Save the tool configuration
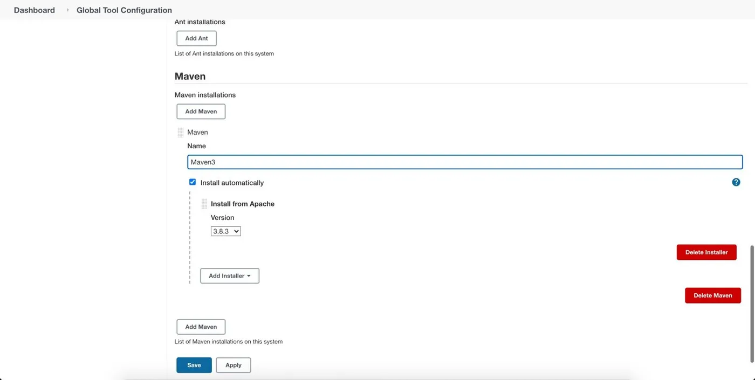Screen dimensions: 755x380 click(x=194, y=365)
